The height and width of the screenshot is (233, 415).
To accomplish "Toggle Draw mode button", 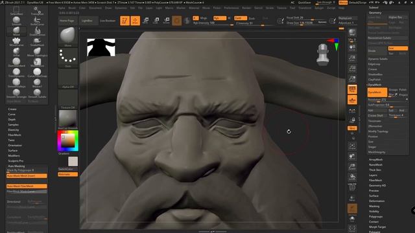I will pyautogui.click(x=136, y=21).
